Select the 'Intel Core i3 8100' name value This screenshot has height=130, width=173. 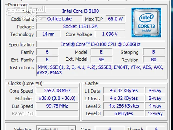[x=81, y=11]
